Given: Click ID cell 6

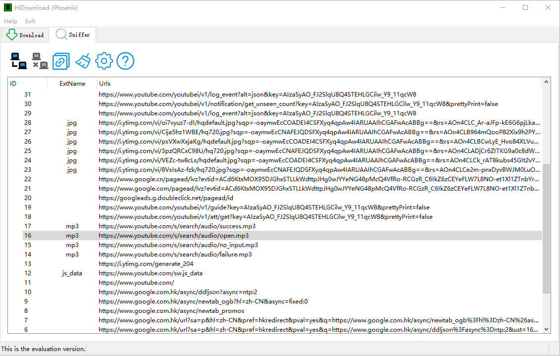Looking at the screenshot, I should click(26, 330).
